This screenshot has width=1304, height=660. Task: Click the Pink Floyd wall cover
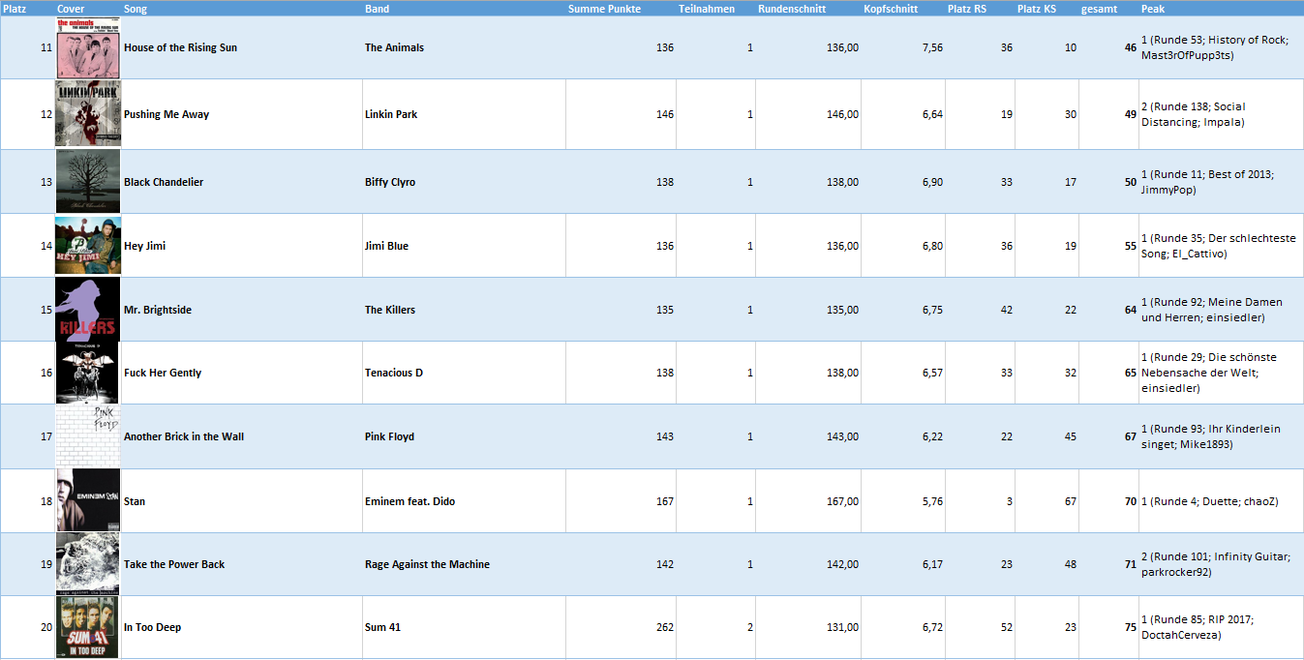pyautogui.click(x=88, y=435)
